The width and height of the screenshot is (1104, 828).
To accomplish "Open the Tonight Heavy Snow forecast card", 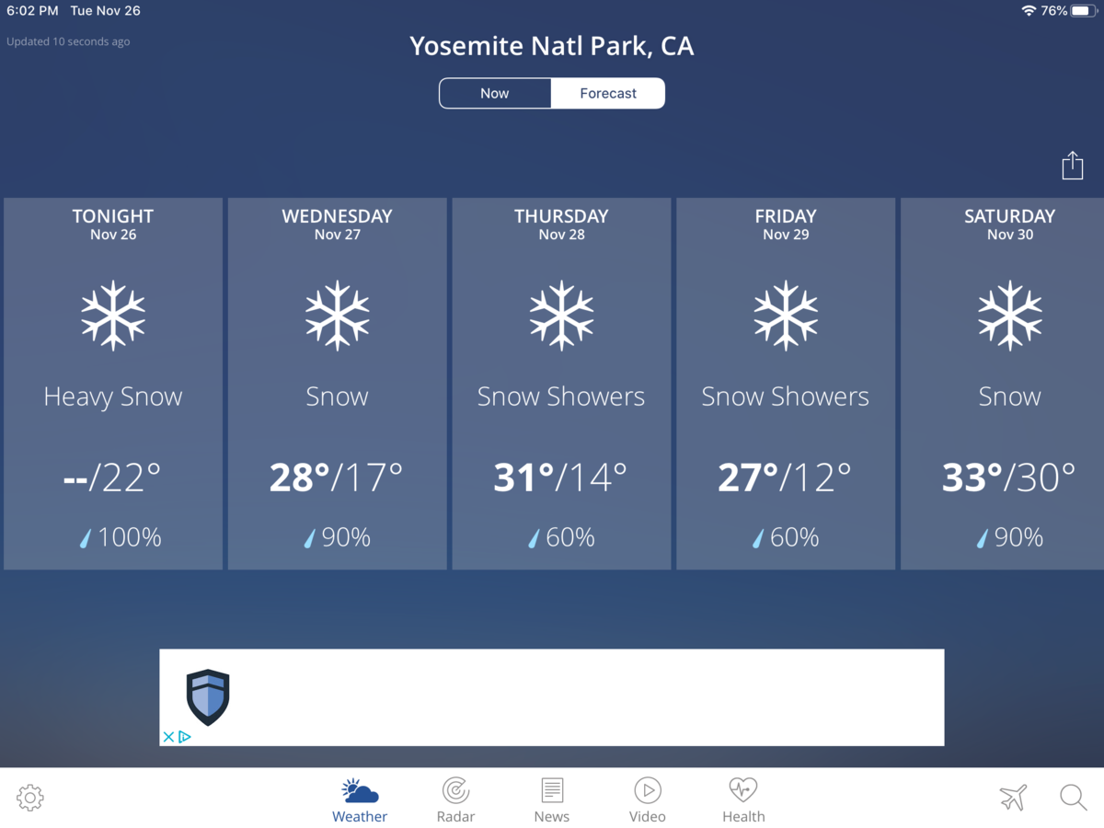I will click(x=113, y=384).
